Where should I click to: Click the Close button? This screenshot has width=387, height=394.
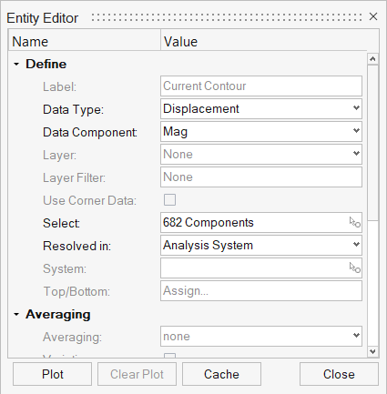point(339,374)
